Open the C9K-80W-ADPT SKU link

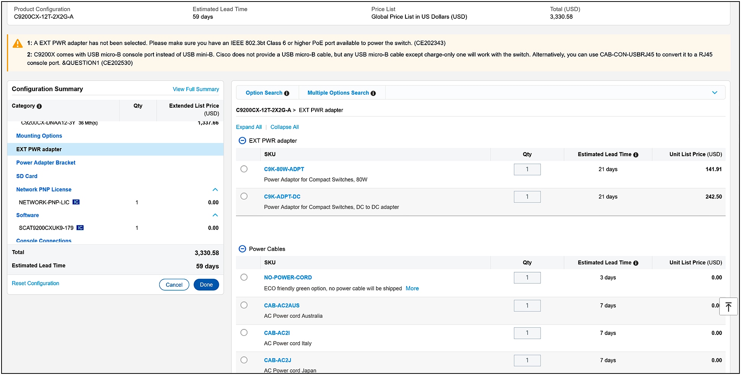(284, 169)
